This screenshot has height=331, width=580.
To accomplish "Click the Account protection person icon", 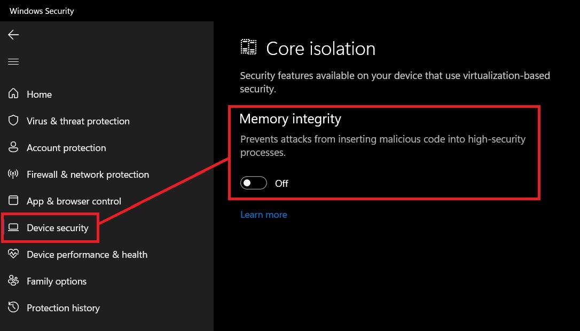I will [13, 147].
